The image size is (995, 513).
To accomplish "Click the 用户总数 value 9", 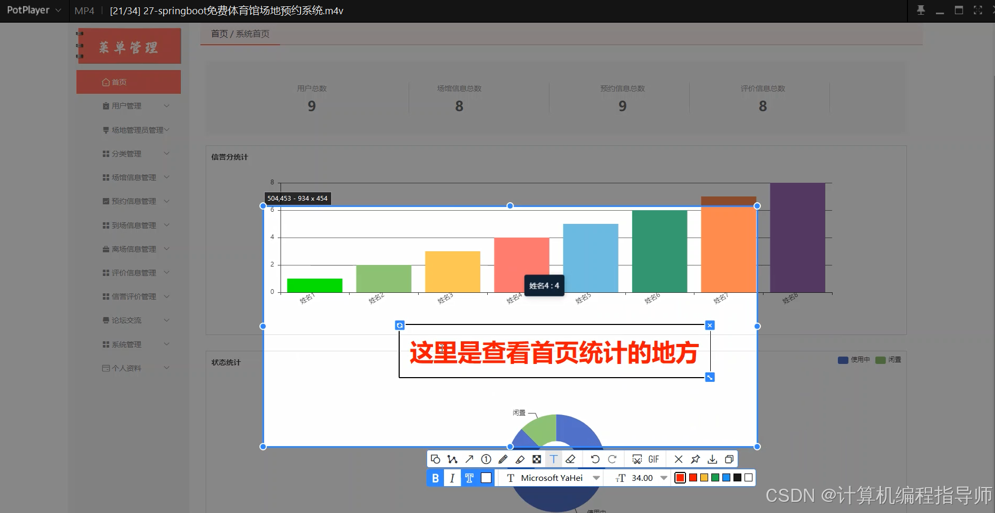I will 312,106.
